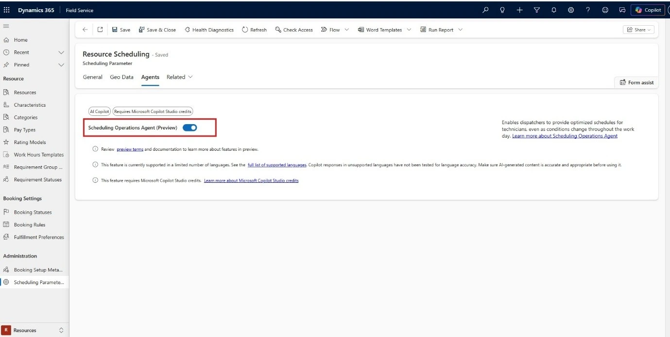This screenshot has height=337, width=670.
Task: Open Form assist panel
Action: pos(636,82)
